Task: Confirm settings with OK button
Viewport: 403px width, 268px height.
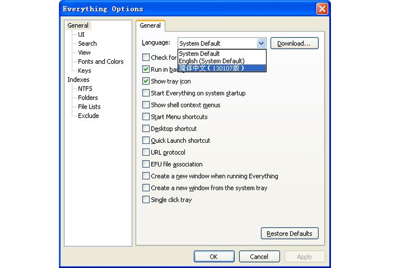Action: point(214,256)
